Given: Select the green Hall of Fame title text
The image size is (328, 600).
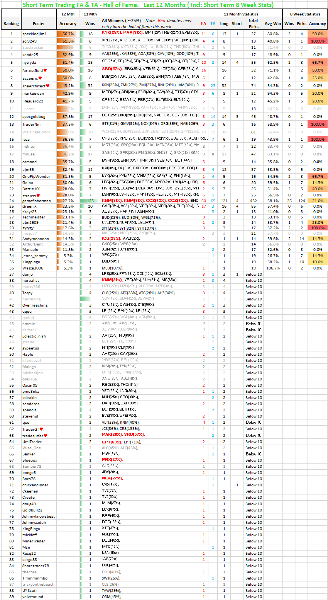Looking at the screenshot, I should pos(148,5).
